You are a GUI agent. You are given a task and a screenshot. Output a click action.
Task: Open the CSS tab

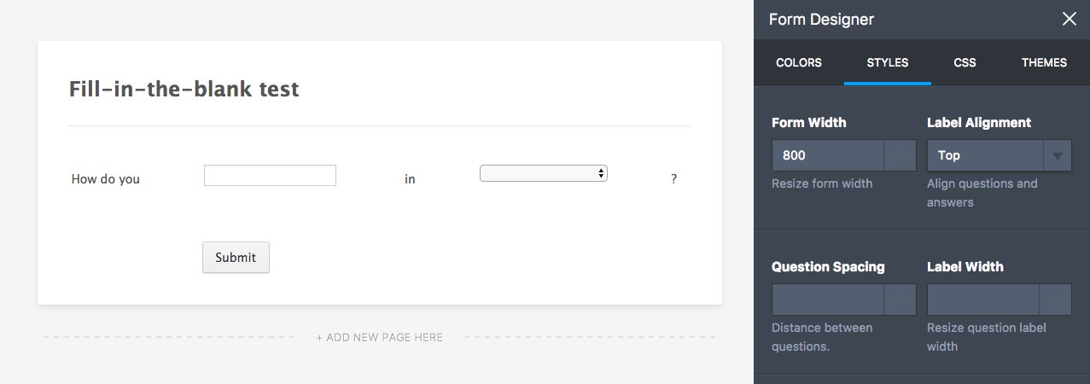[965, 62]
